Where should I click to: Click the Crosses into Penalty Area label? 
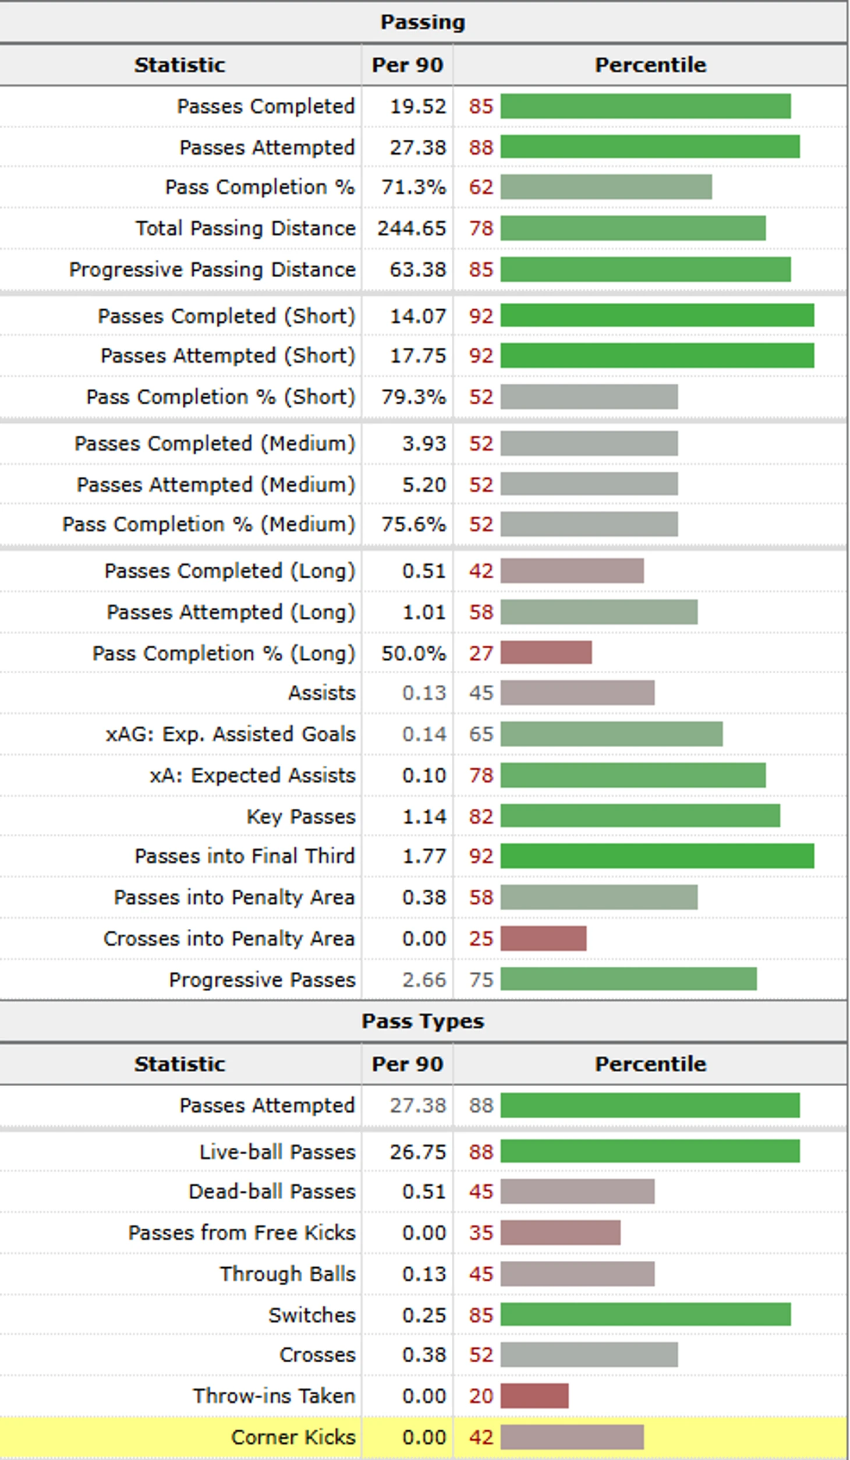pyautogui.click(x=229, y=939)
